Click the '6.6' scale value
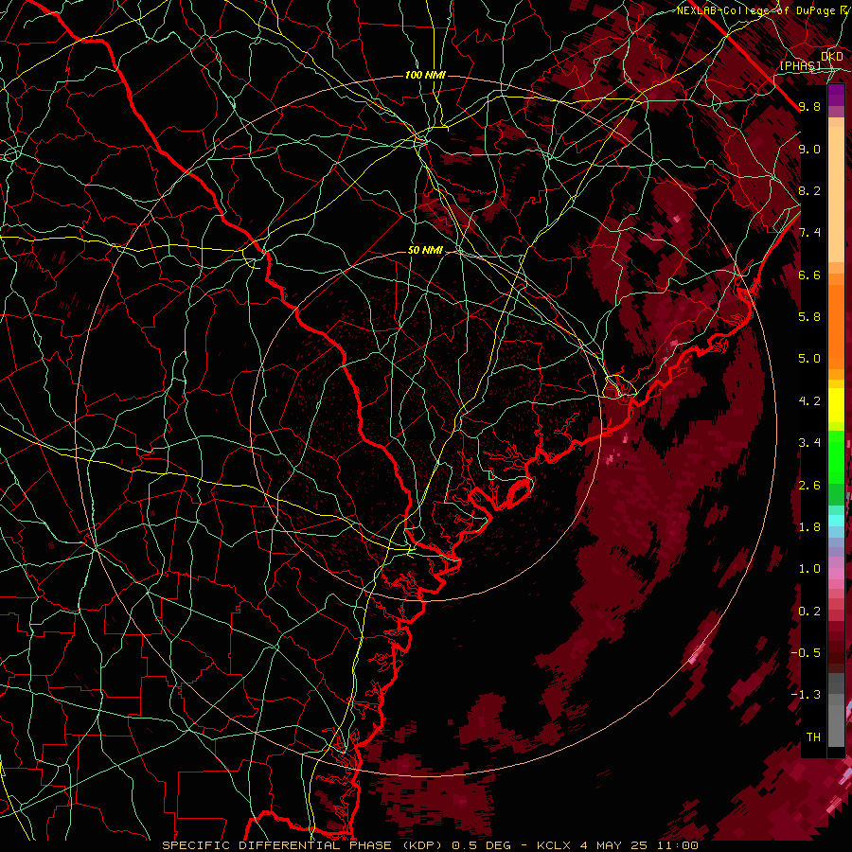The width and height of the screenshot is (852, 852). (809, 275)
